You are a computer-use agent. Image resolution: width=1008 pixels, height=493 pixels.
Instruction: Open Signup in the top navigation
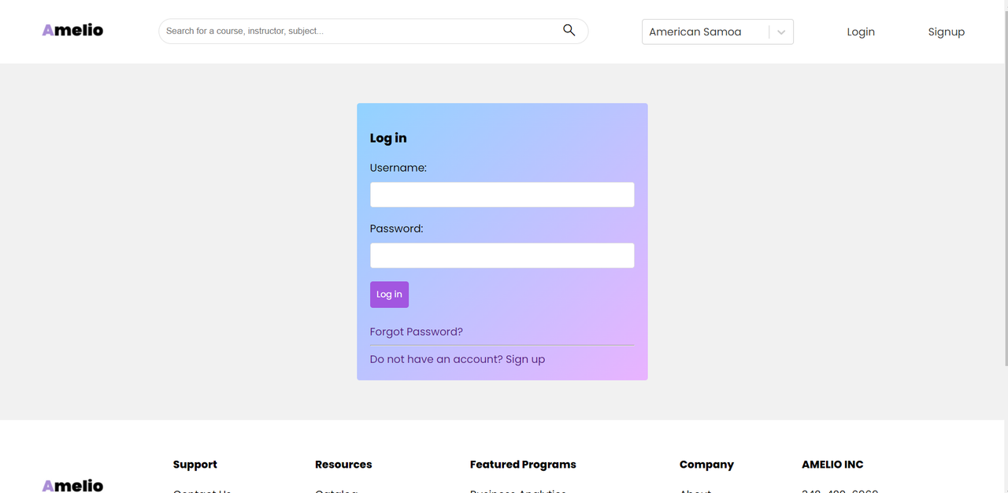click(x=946, y=32)
